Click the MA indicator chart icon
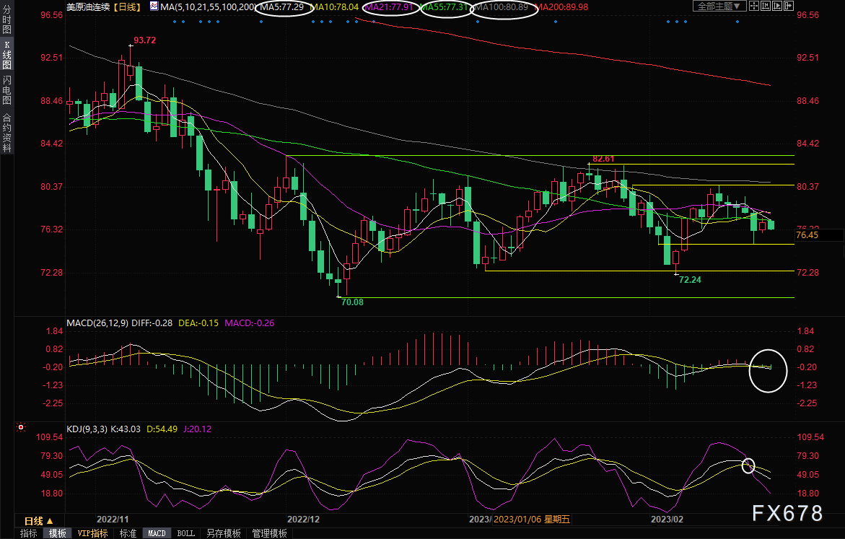This screenshot has height=539, width=845. pos(154,6)
